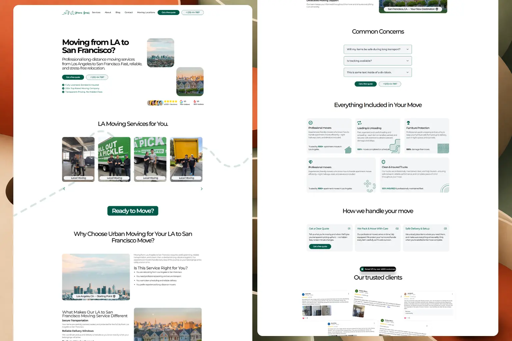Open the Moving Locations menu
Viewport: 512px width, 341px height.
146,12
